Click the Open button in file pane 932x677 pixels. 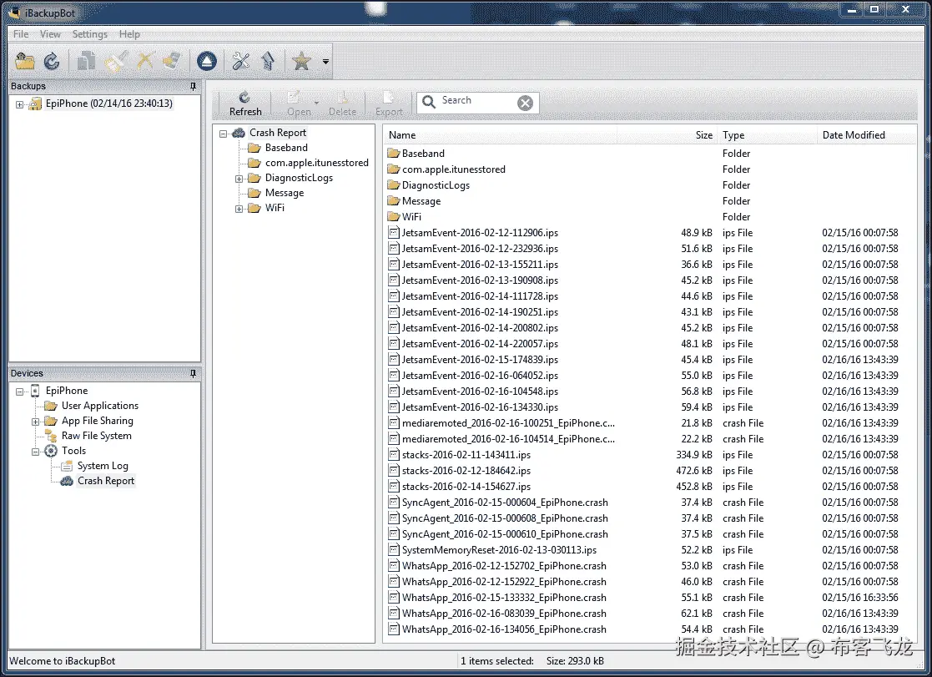[299, 104]
